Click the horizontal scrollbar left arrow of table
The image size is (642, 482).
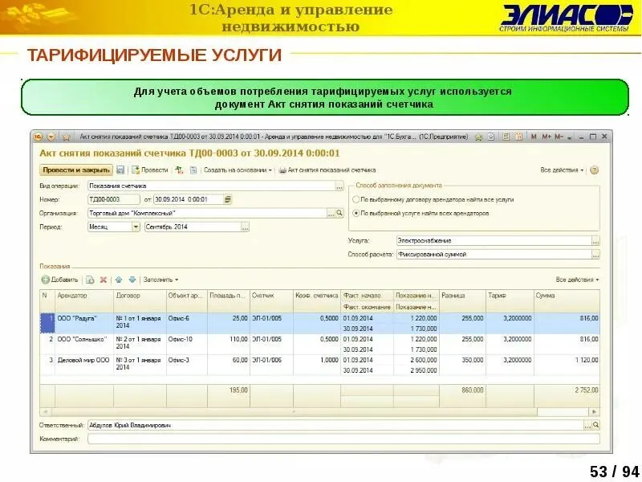pos(46,411)
